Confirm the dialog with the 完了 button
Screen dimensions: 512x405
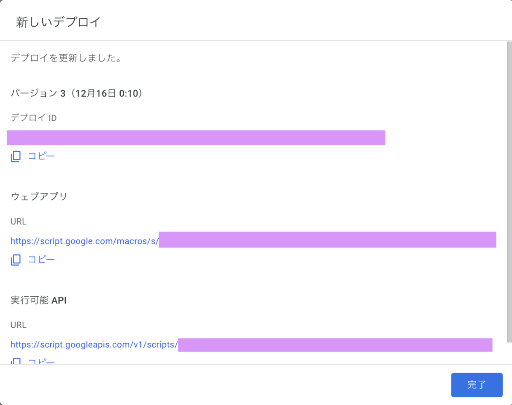[x=477, y=385]
